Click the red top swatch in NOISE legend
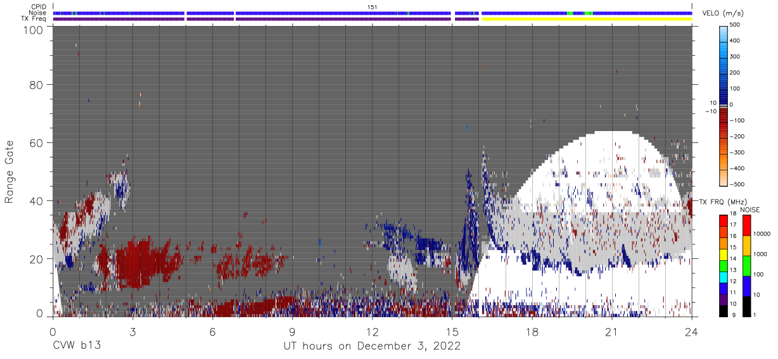Image resolution: width=778 pixels, height=359 pixels. (x=747, y=225)
